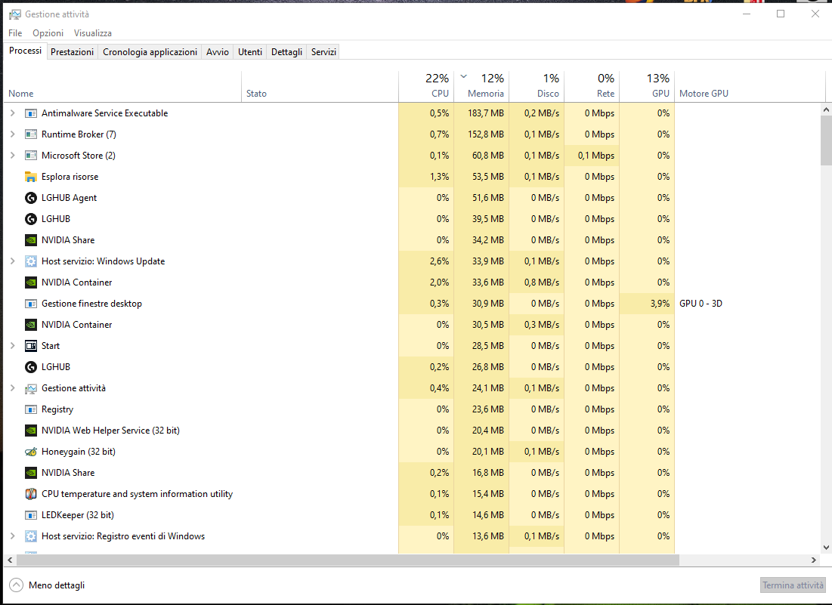This screenshot has width=832, height=605.
Task: Sort by the Disco column header
Action: 537,86
